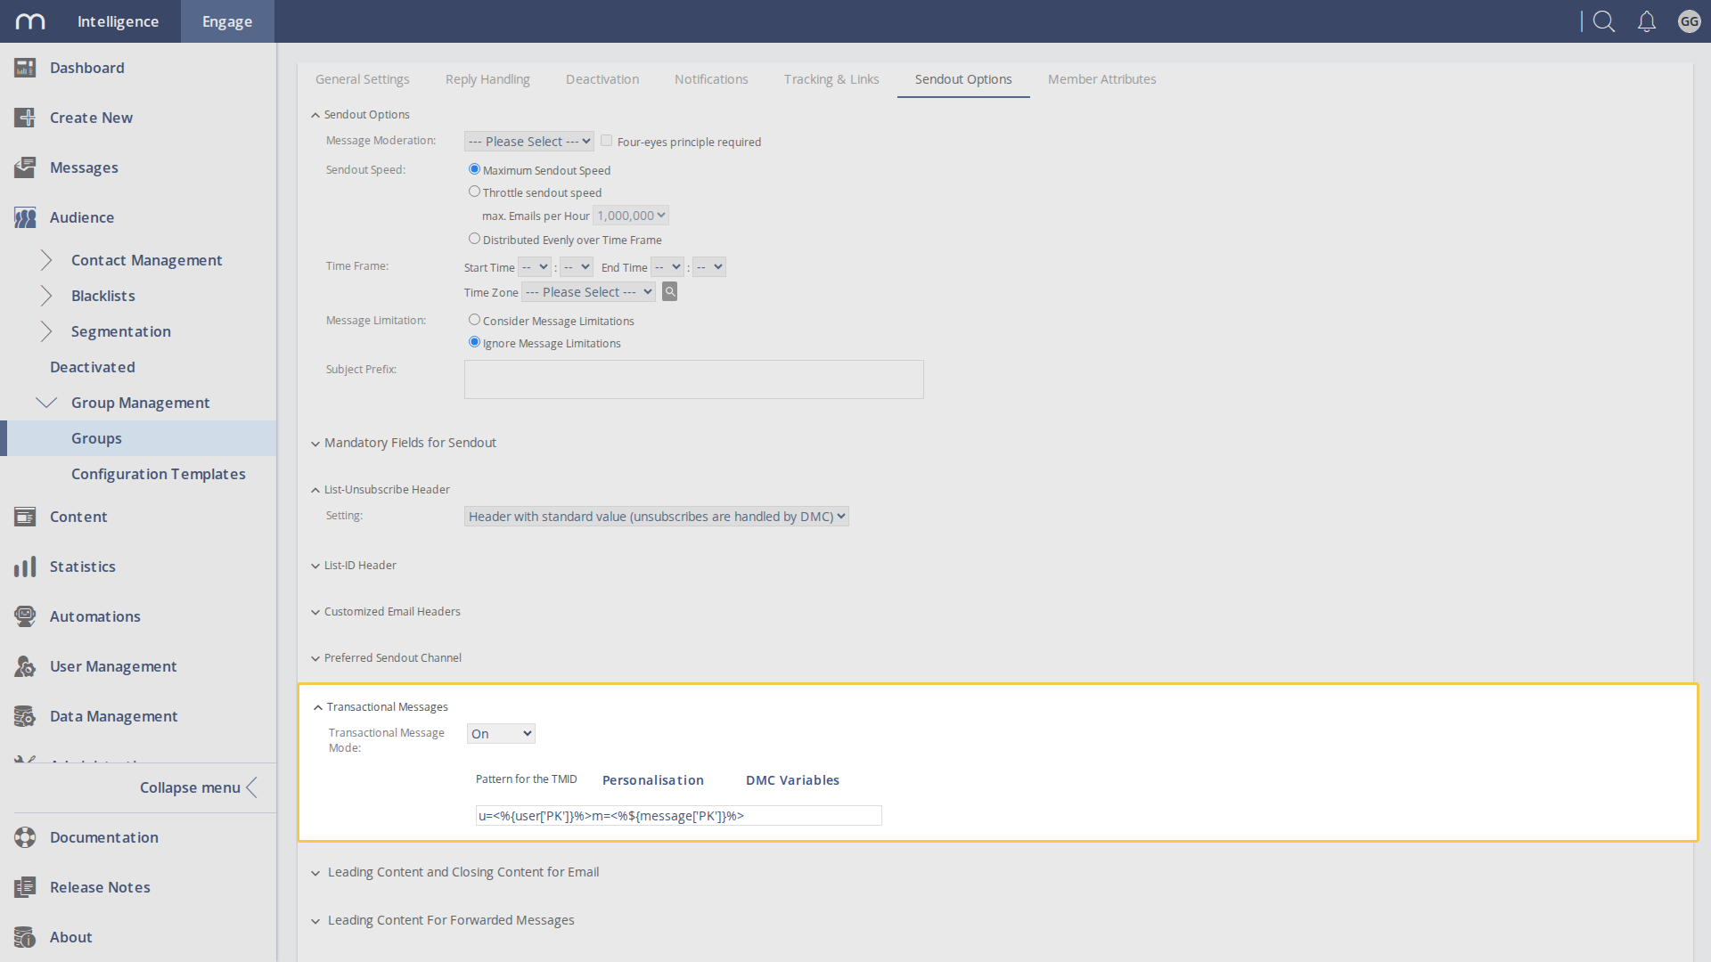The image size is (1711, 962).
Task: Click the time zone search icon
Action: (x=670, y=292)
